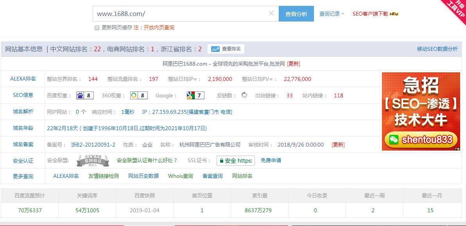Screen dimensions: 466x226
Task: Click 最近一周 value 2
Action: [x=373, y=210]
